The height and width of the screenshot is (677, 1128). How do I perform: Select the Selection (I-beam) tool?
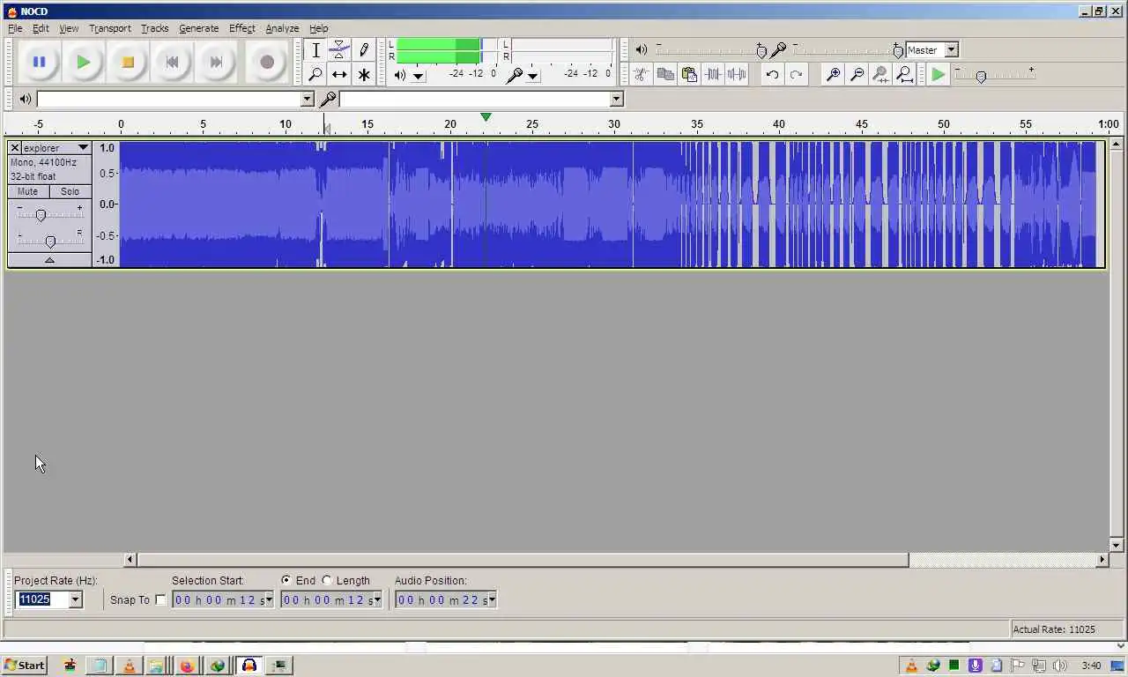(315, 50)
